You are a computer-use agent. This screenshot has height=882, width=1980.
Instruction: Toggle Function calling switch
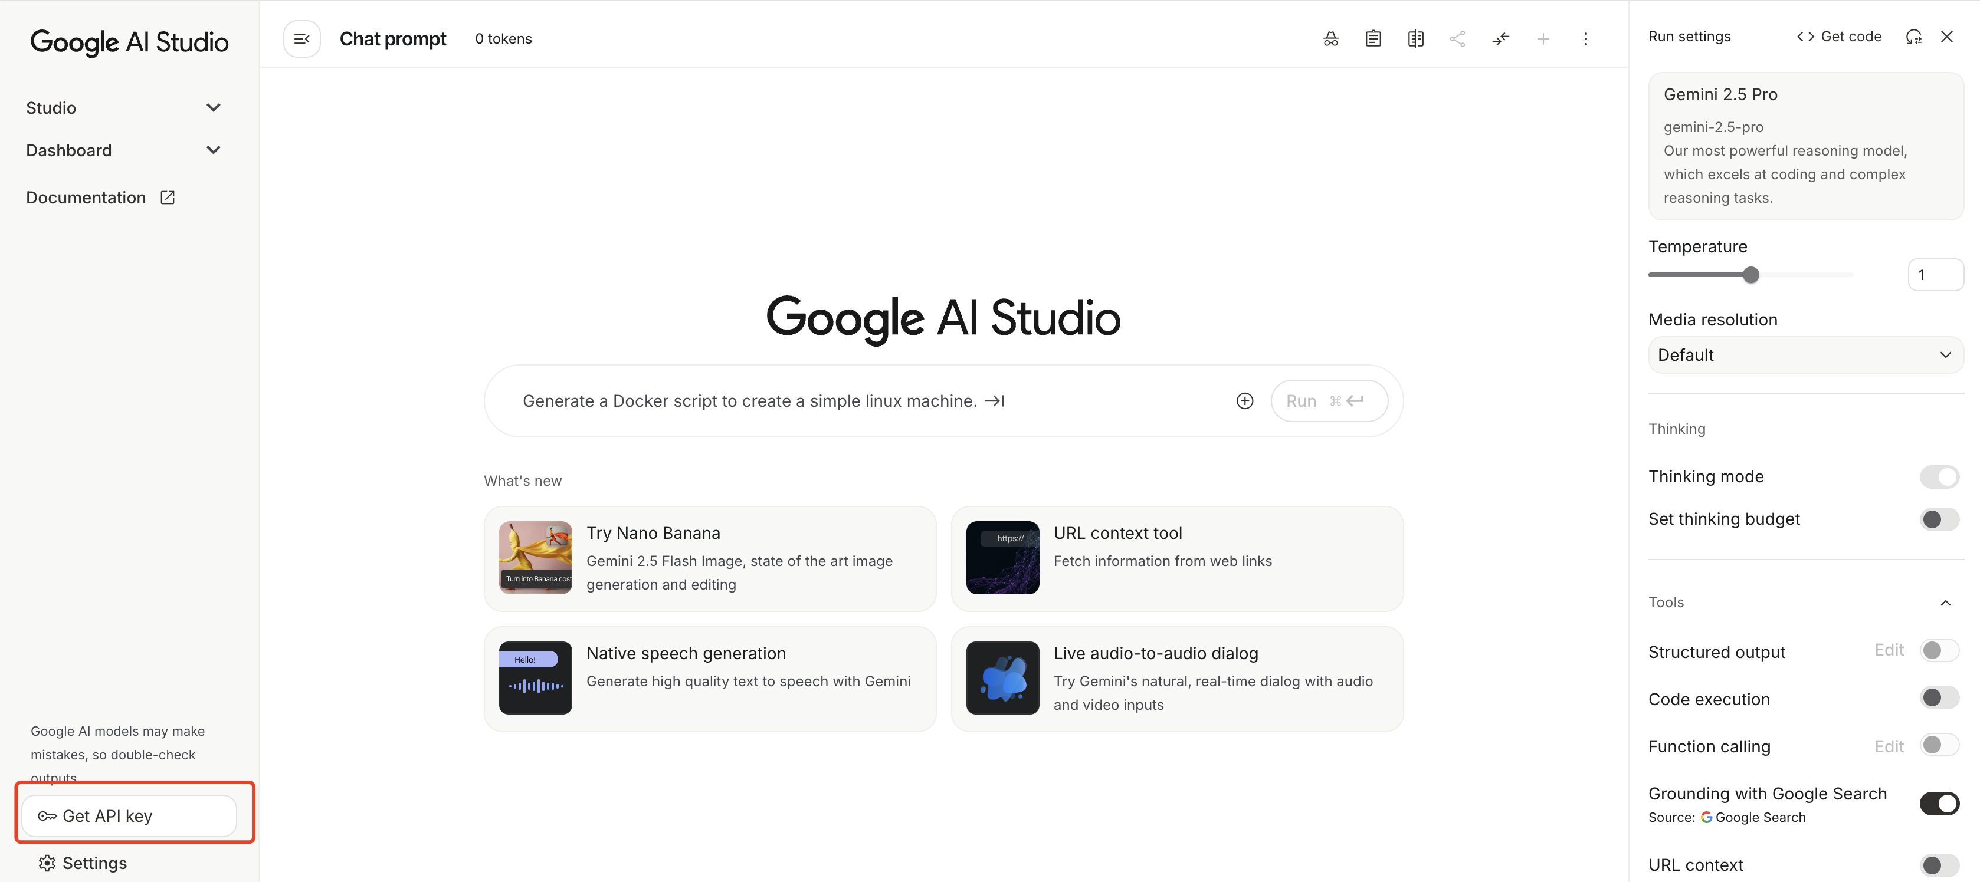click(1939, 745)
